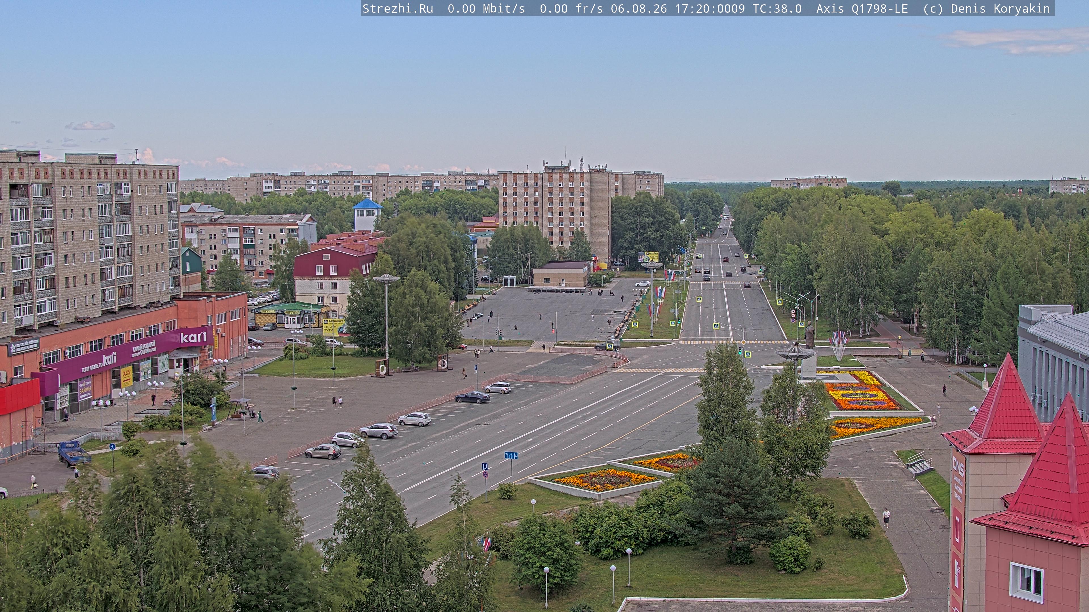This screenshot has width=1089, height=612.
Task: Click the "Axis Q1798-LE" camera model text
Action: pos(862,8)
